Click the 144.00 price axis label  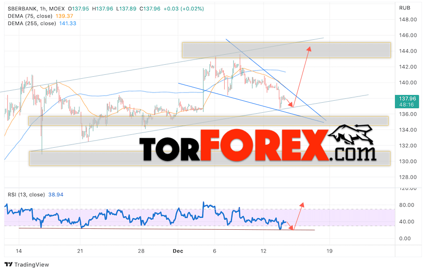pyautogui.click(x=408, y=51)
